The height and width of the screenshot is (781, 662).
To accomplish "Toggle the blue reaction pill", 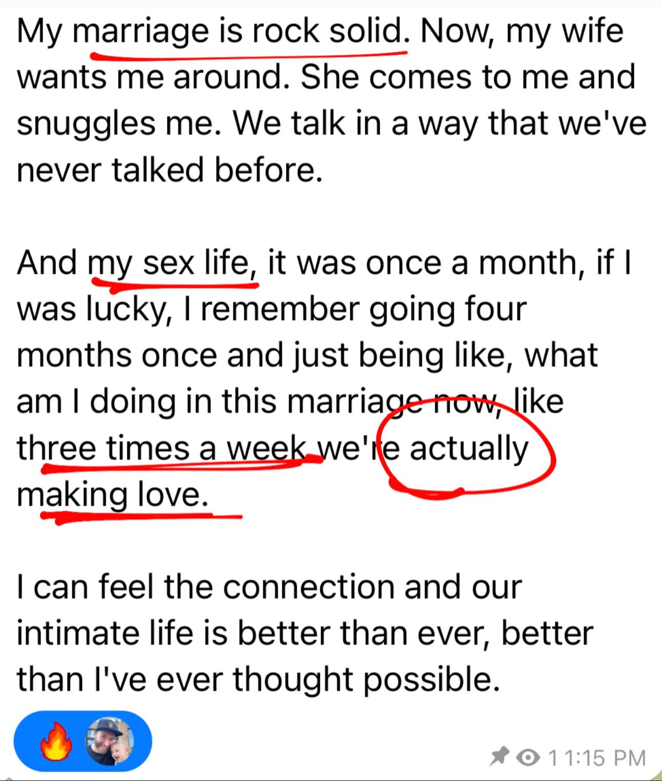I will [83, 742].
